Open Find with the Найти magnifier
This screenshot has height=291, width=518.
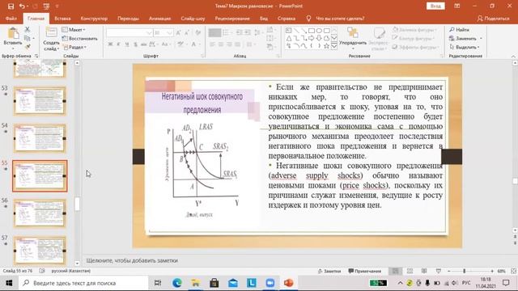tap(459, 30)
